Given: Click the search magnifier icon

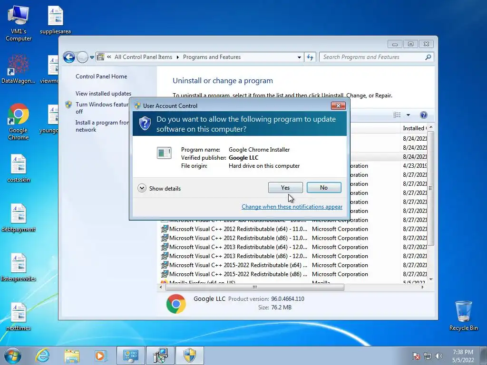Looking at the screenshot, I should [x=428, y=57].
